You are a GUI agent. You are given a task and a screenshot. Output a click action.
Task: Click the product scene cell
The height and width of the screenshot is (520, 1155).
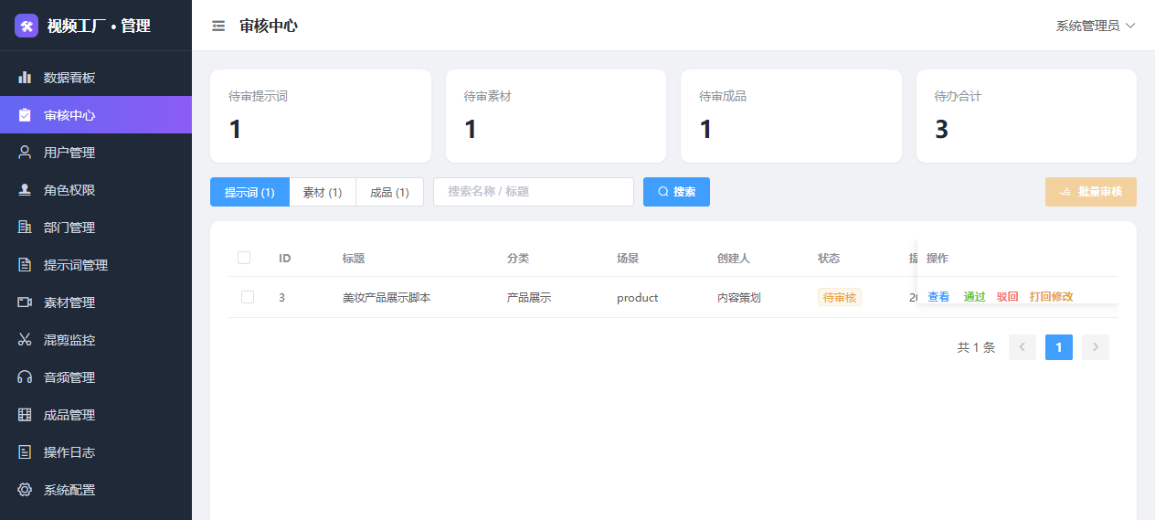[x=638, y=298]
